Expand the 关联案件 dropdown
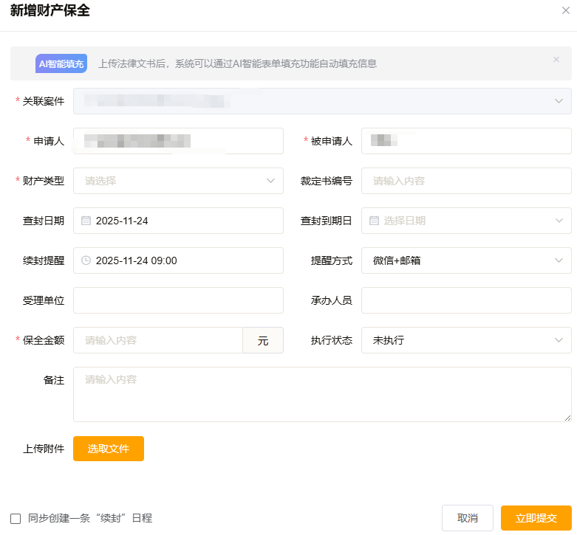 (x=559, y=101)
